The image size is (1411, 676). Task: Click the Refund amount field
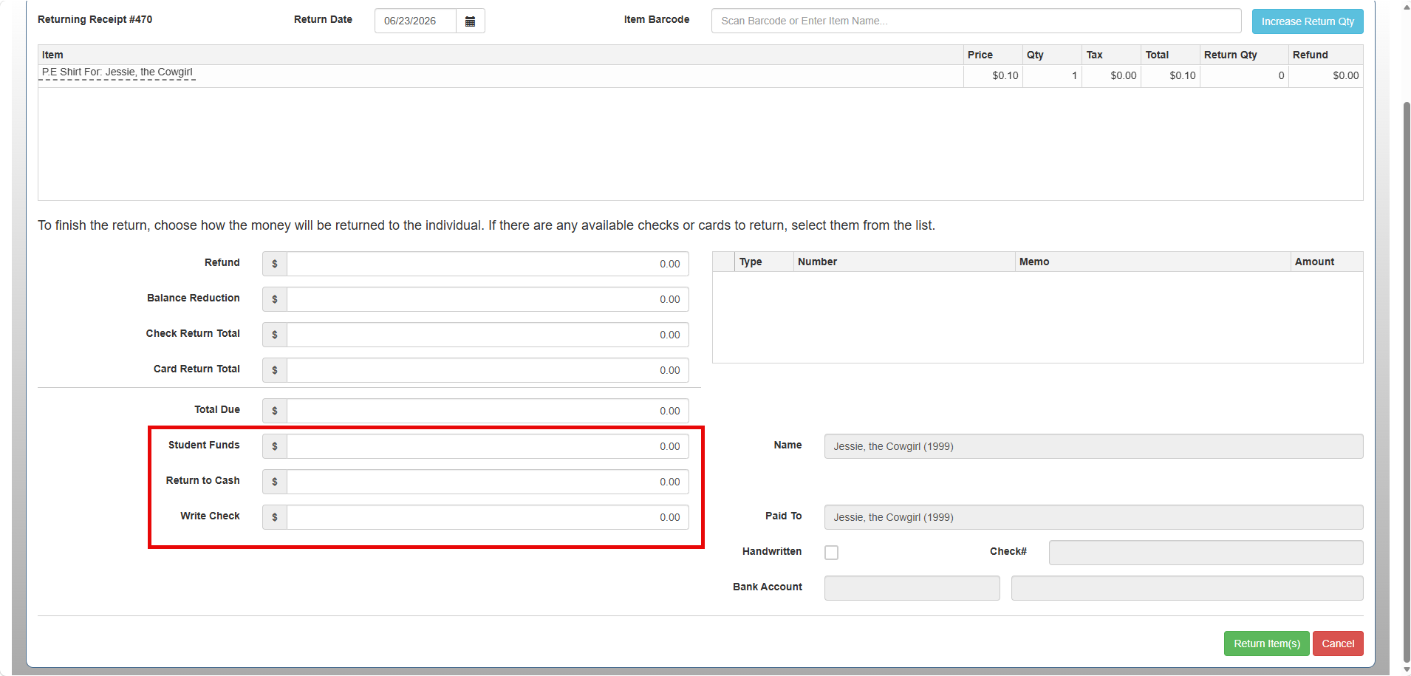coord(488,264)
